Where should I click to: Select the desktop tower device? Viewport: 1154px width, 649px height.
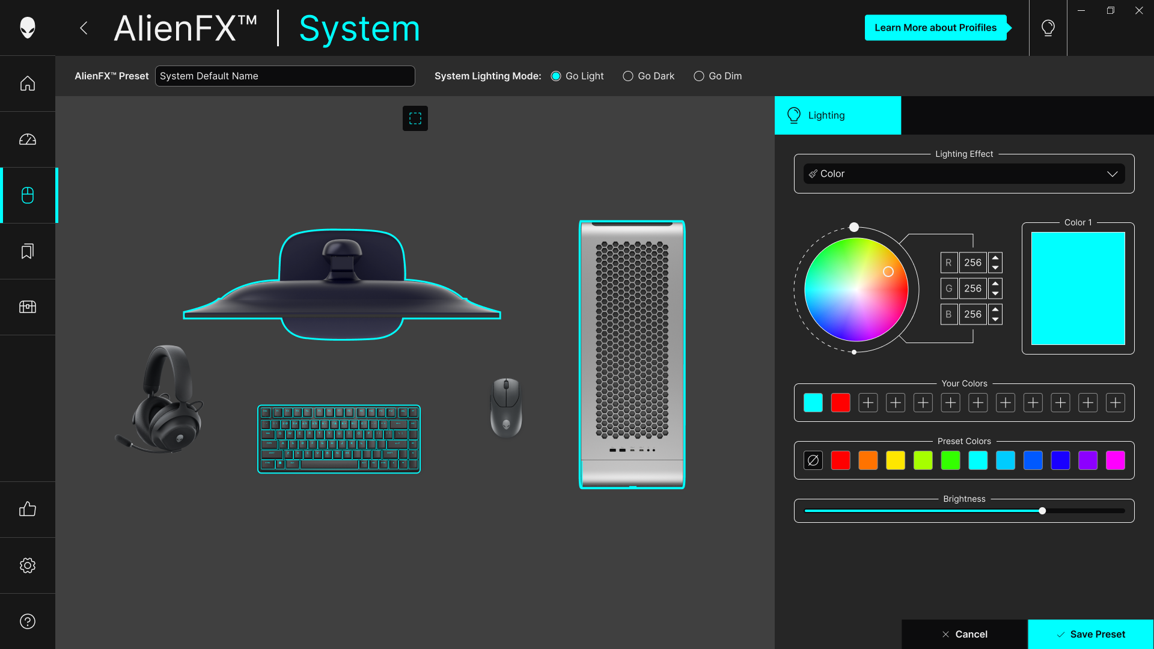pyautogui.click(x=632, y=355)
